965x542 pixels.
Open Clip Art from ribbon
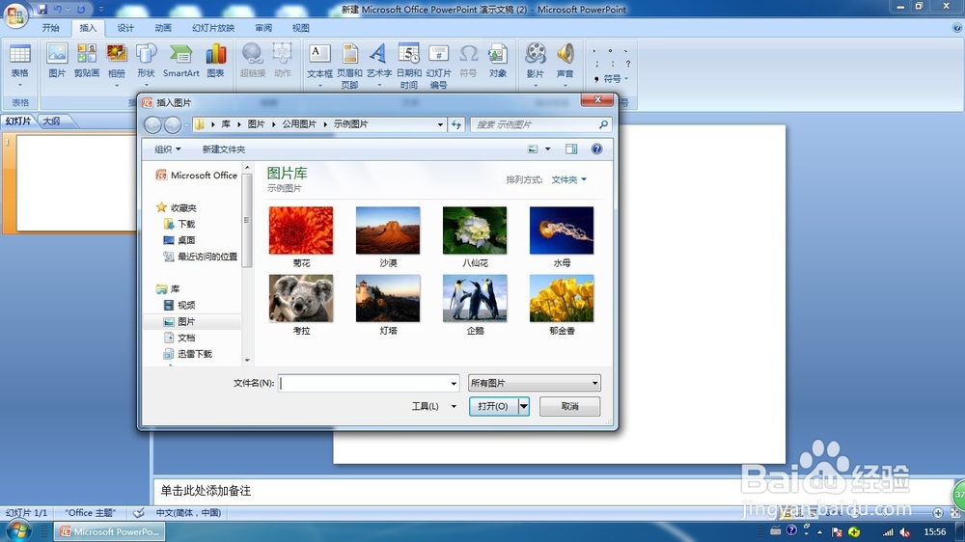point(87,61)
